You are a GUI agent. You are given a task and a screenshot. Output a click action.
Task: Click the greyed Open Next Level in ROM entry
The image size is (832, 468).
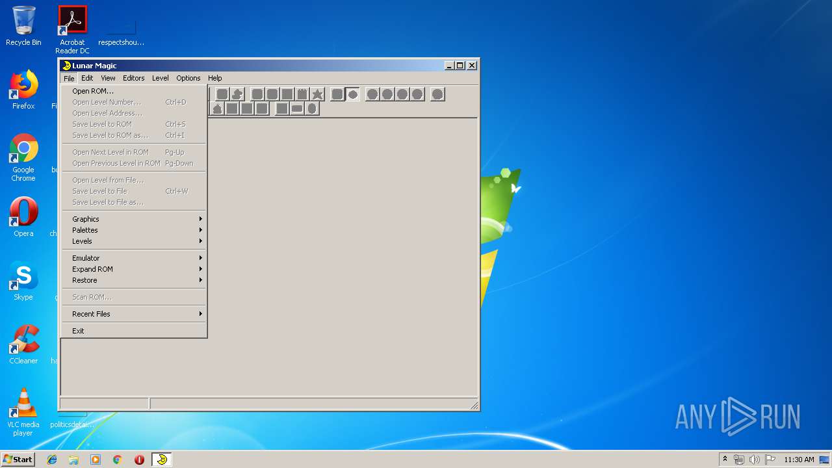click(134, 152)
